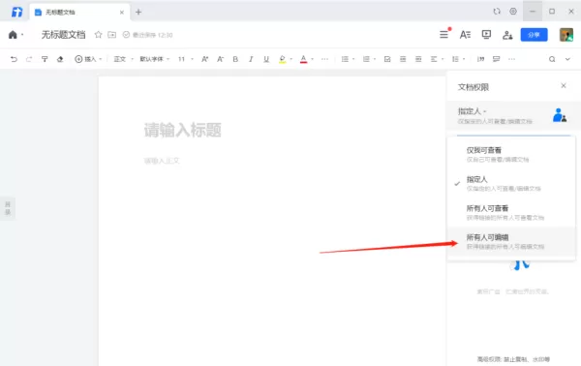Apply the yellow highlight color
The width and height of the screenshot is (581, 366).
(x=283, y=59)
